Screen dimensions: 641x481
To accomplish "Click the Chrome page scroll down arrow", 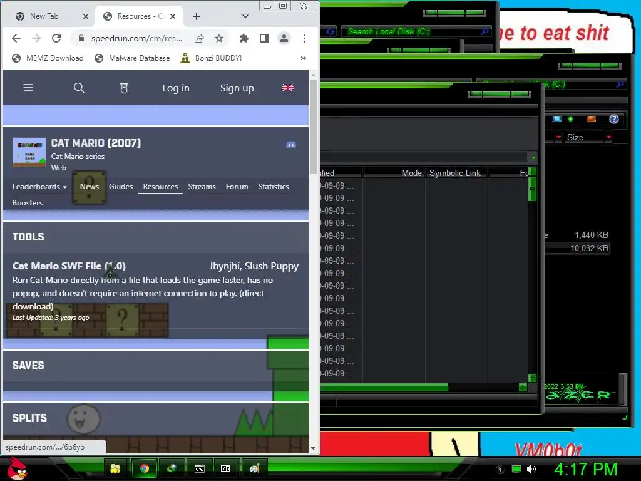I will click(313, 448).
